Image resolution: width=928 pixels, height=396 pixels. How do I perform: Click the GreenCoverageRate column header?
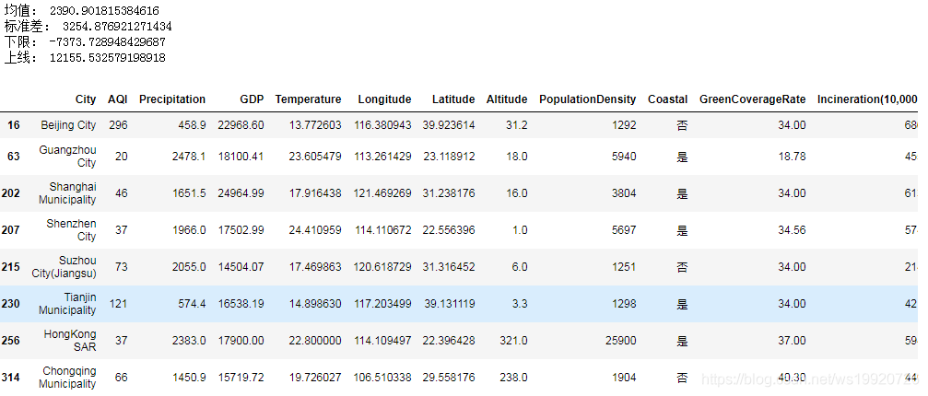pos(752,99)
